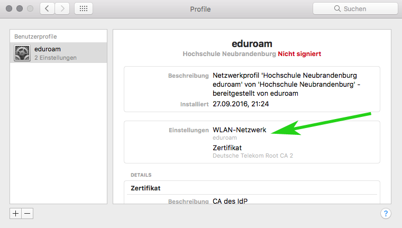Click the eduroam profile gear icon
This screenshot has width=402, height=228.
(x=22, y=53)
